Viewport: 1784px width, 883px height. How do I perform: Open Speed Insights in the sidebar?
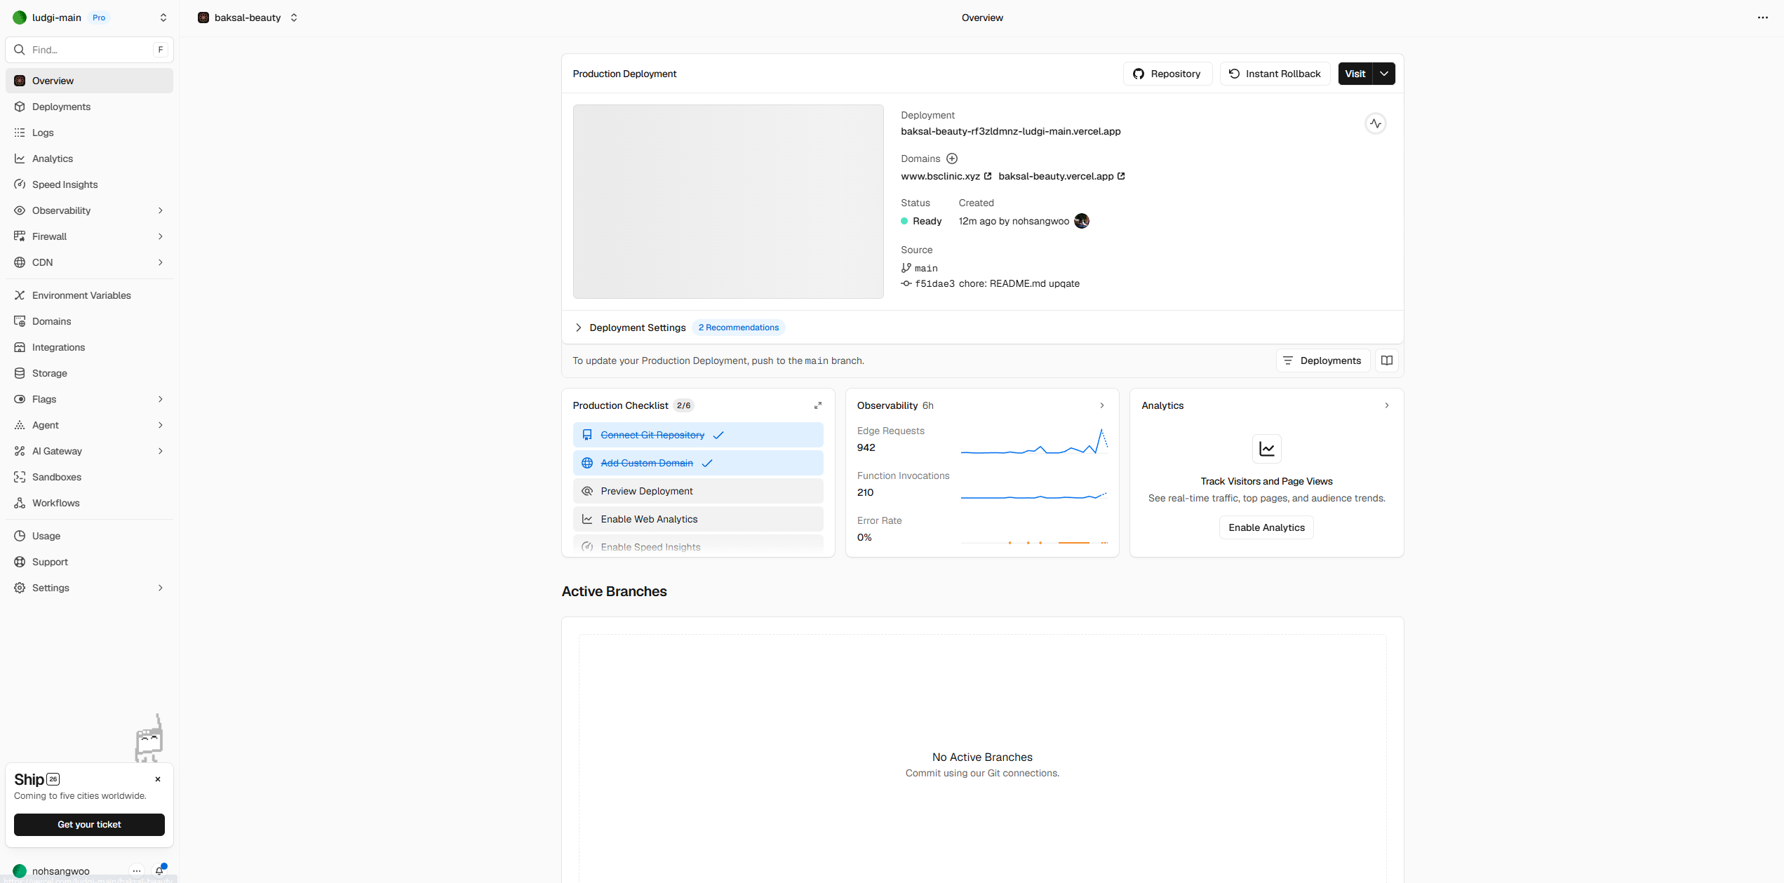[89, 184]
